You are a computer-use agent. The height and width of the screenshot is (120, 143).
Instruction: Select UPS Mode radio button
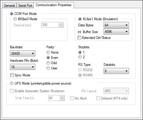[x=12, y=83]
